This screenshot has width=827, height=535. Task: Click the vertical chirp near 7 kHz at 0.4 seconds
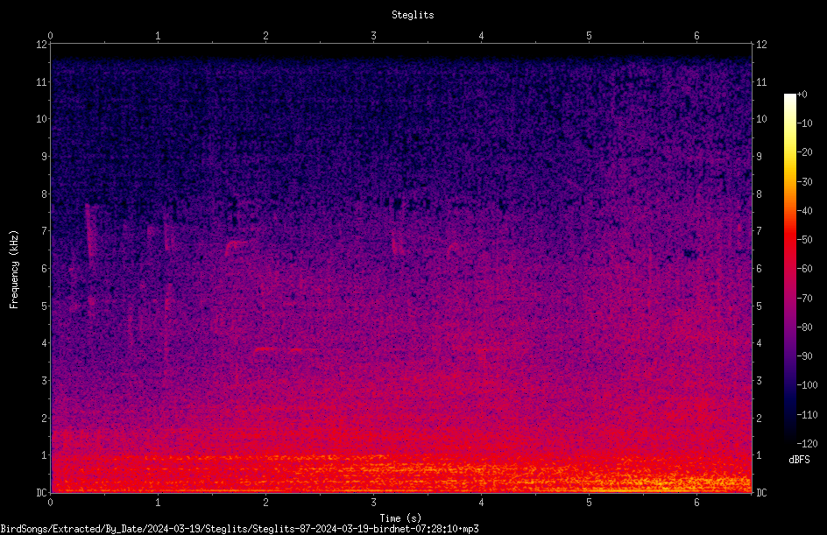coord(90,232)
